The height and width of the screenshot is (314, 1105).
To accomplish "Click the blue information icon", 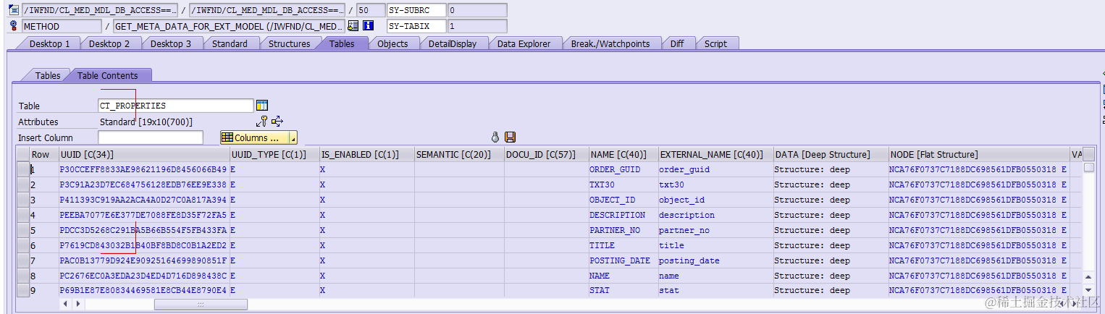I will [x=368, y=26].
